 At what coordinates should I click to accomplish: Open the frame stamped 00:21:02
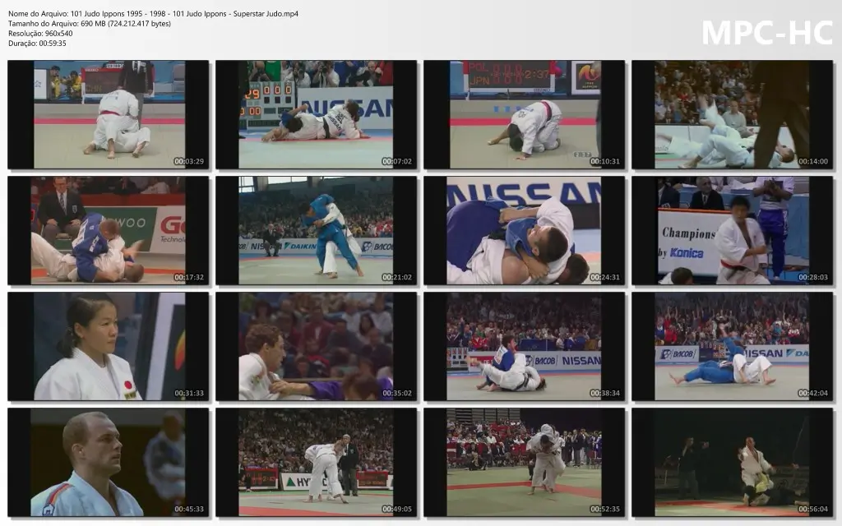[x=317, y=231]
